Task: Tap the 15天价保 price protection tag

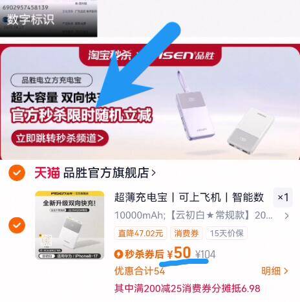Action: pyautogui.click(x=226, y=233)
